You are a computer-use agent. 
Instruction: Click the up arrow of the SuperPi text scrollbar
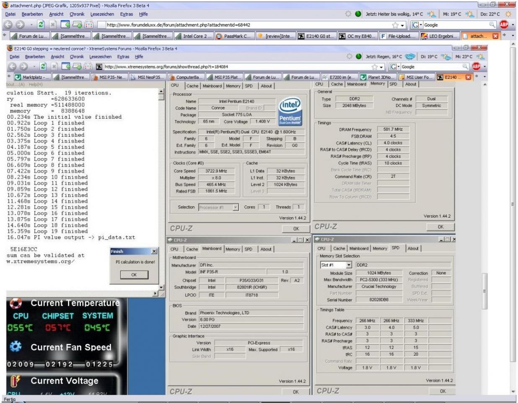[x=161, y=91]
